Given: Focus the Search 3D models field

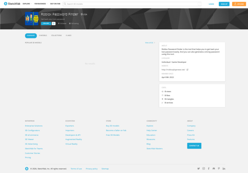Looking at the screenshot, I should [132, 4].
